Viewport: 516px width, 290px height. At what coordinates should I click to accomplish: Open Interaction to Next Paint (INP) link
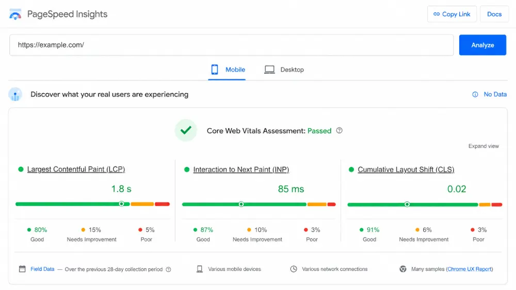pyautogui.click(x=241, y=169)
